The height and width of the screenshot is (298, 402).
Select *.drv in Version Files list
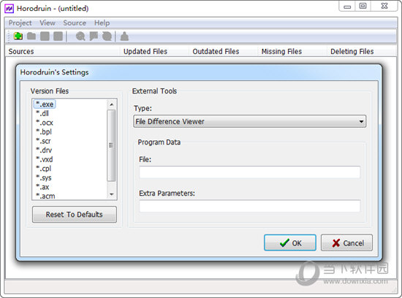click(x=44, y=150)
